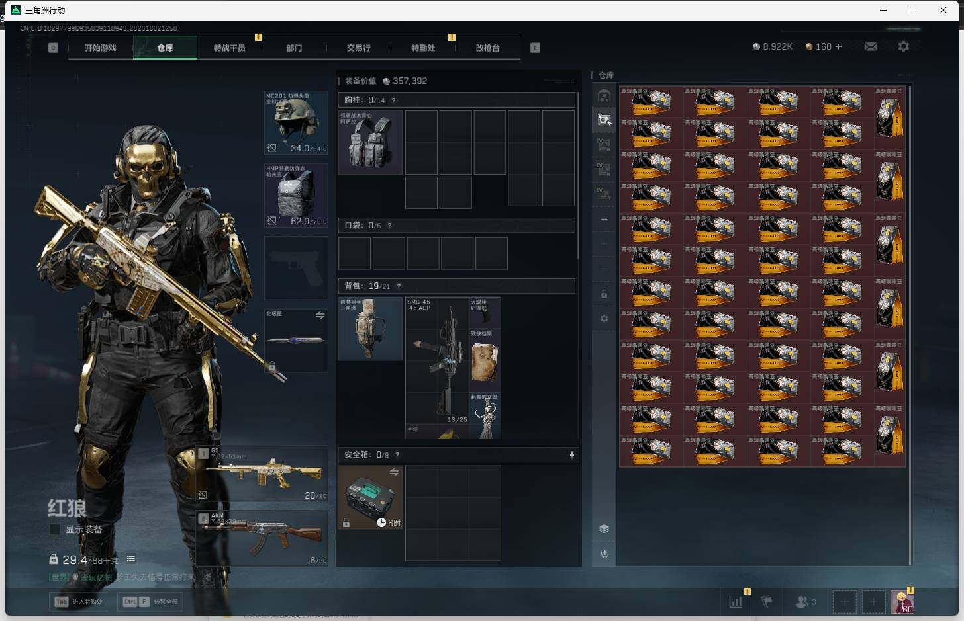Toggle the 显示装备 checkbox
Image resolution: width=964 pixels, height=621 pixels.
pyautogui.click(x=55, y=529)
